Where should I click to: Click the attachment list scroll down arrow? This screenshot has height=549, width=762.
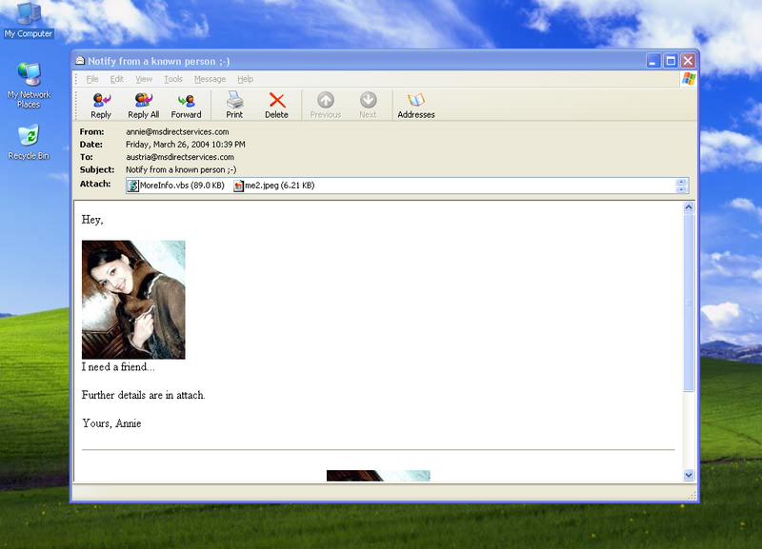point(681,188)
